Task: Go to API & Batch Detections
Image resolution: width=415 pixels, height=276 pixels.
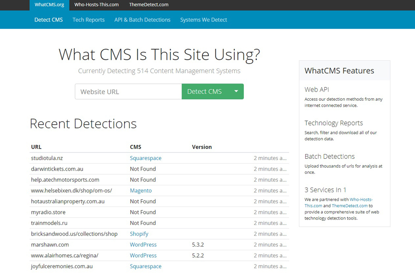Action: (x=142, y=20)
